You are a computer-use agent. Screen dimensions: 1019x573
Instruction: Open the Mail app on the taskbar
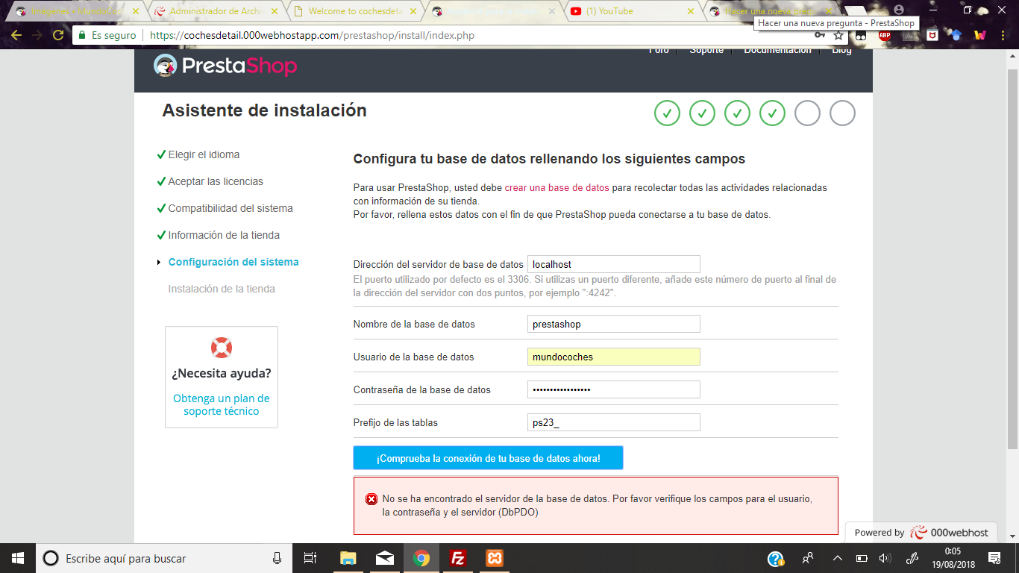pyautogui.click(x=385, y=558)
